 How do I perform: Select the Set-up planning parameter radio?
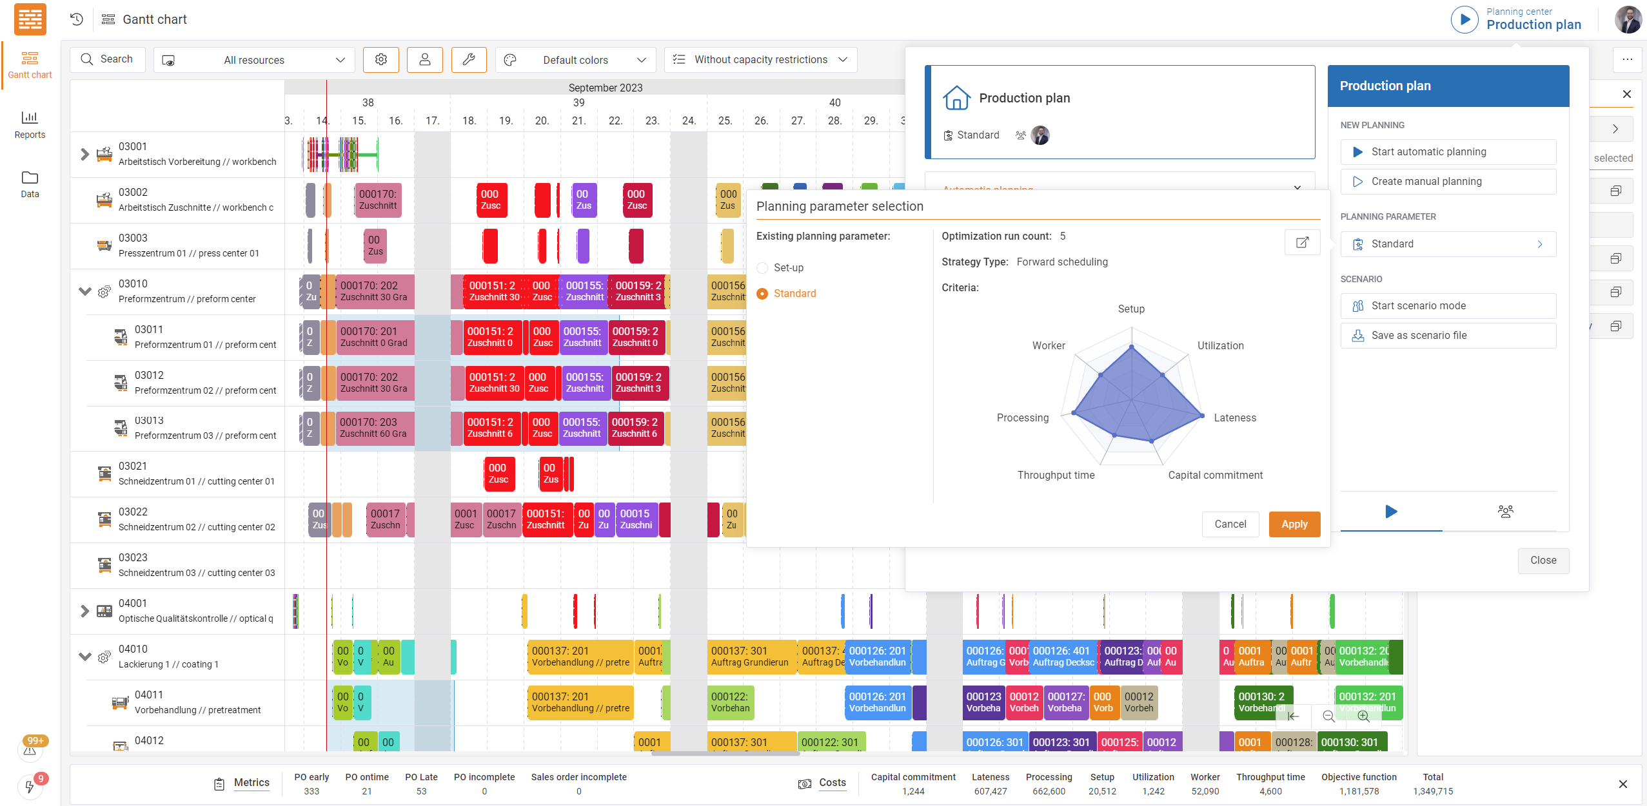click(762, 267)
